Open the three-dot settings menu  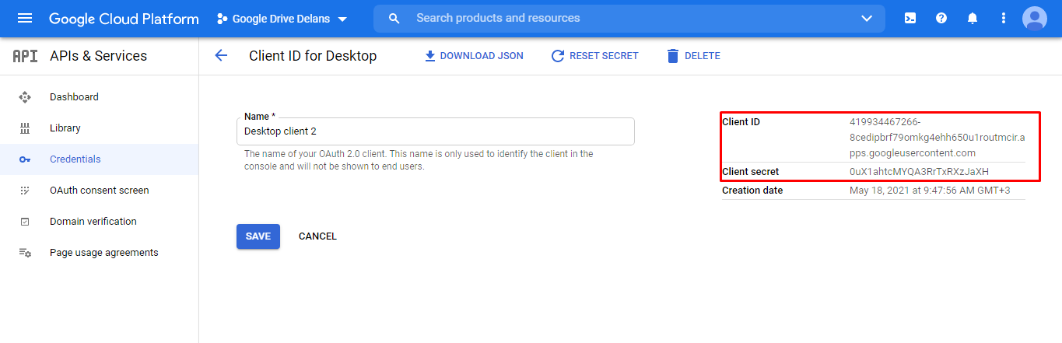point(1004,18)
